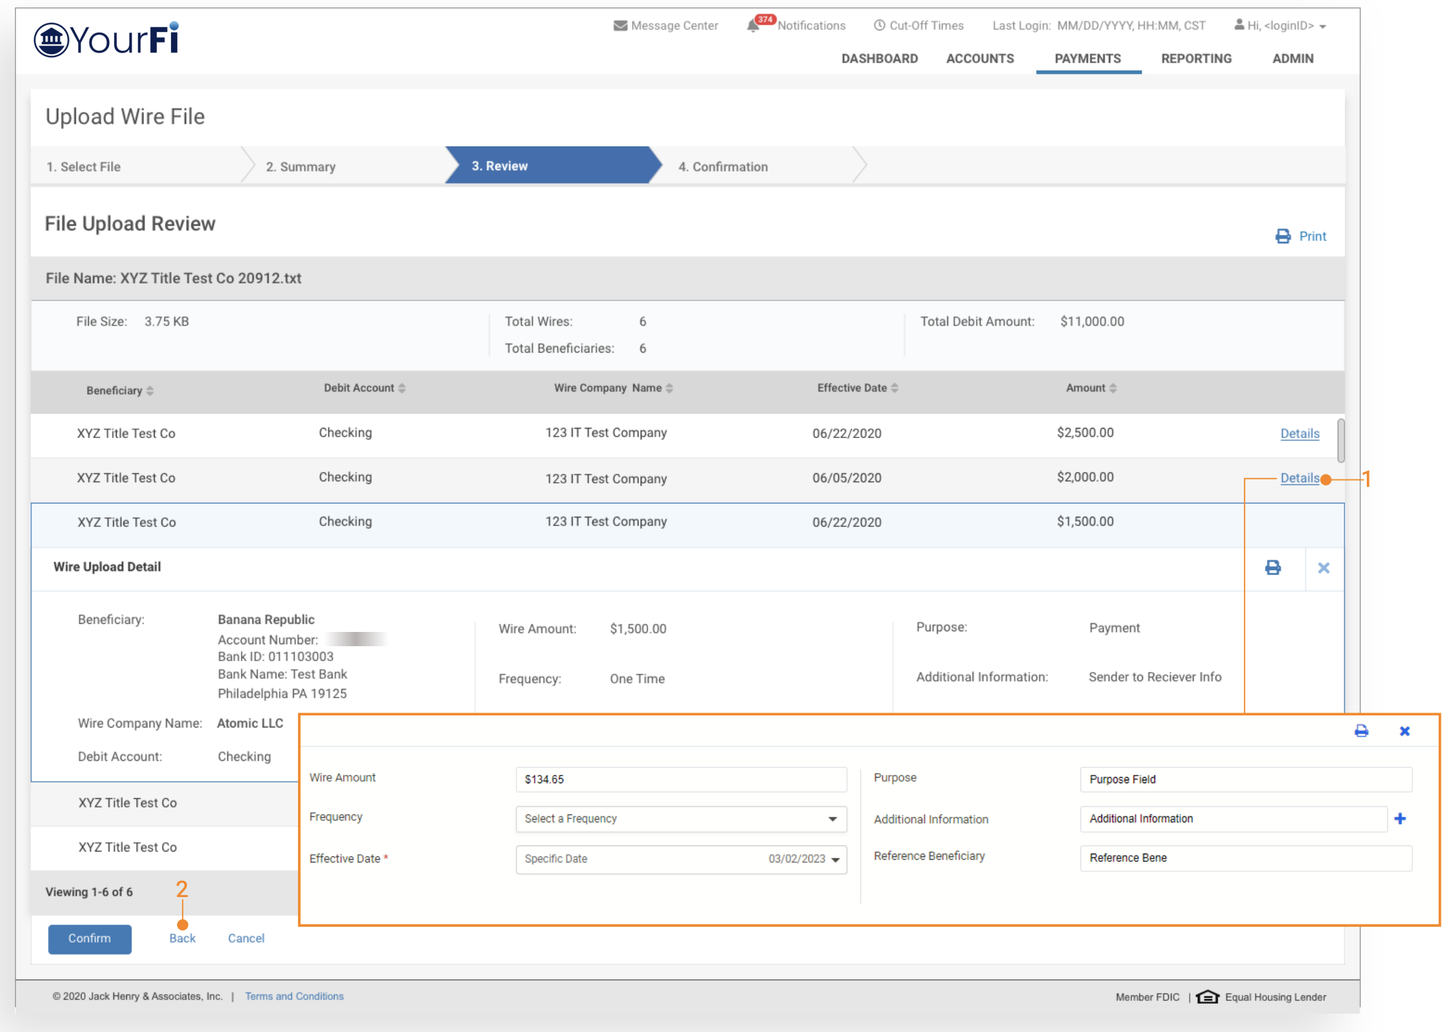Sort the table by Amount column
The image size is (1451, 1032).
(1091, 388)
